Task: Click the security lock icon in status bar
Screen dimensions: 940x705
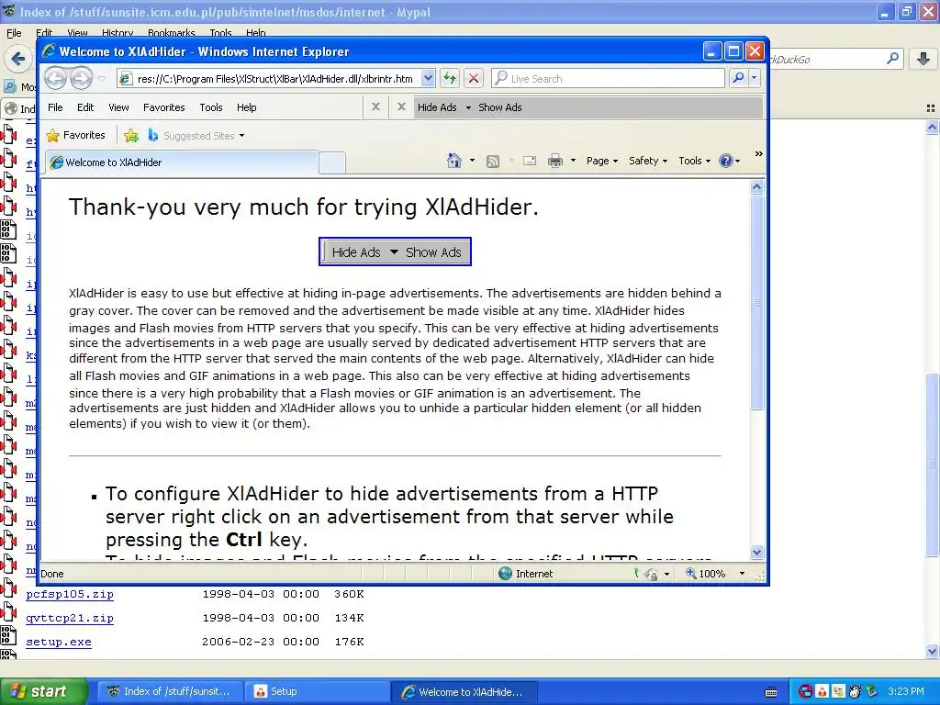Action: pos(651,575)
